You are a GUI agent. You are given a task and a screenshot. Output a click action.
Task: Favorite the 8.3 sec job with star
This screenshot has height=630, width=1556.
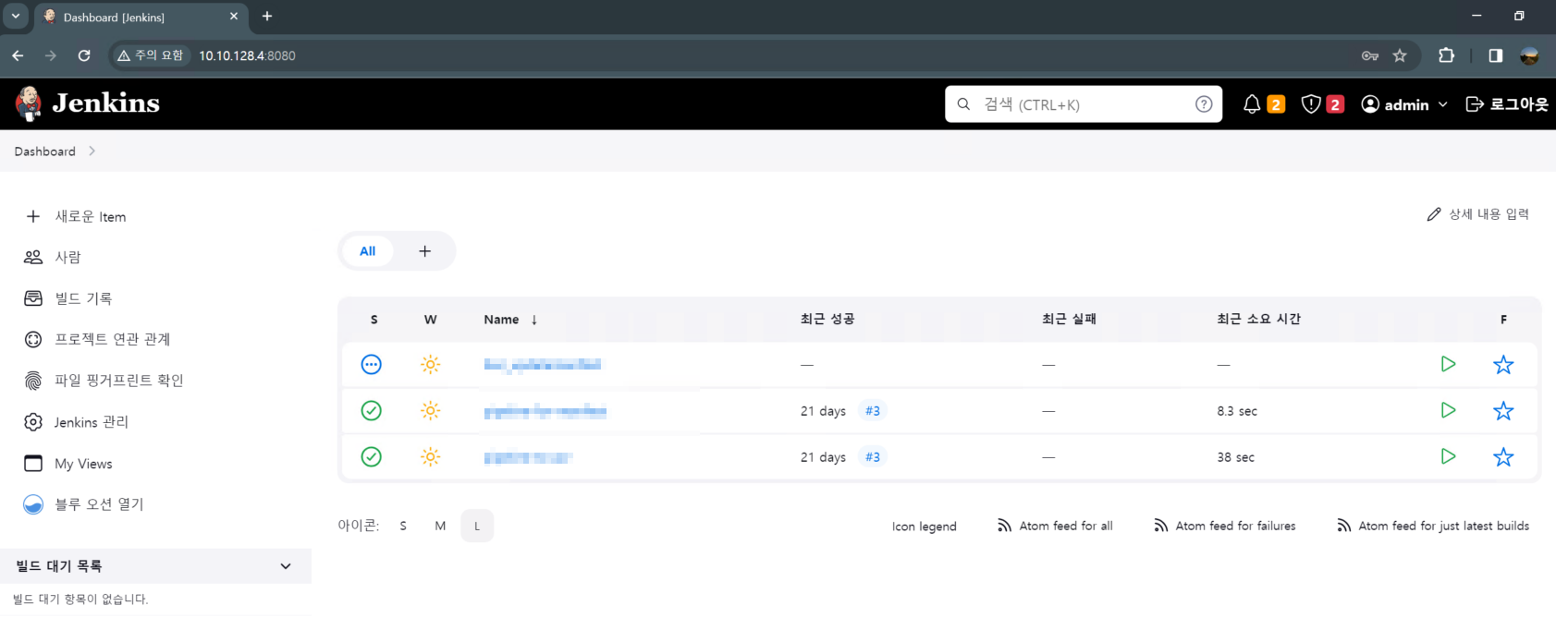1503,411
